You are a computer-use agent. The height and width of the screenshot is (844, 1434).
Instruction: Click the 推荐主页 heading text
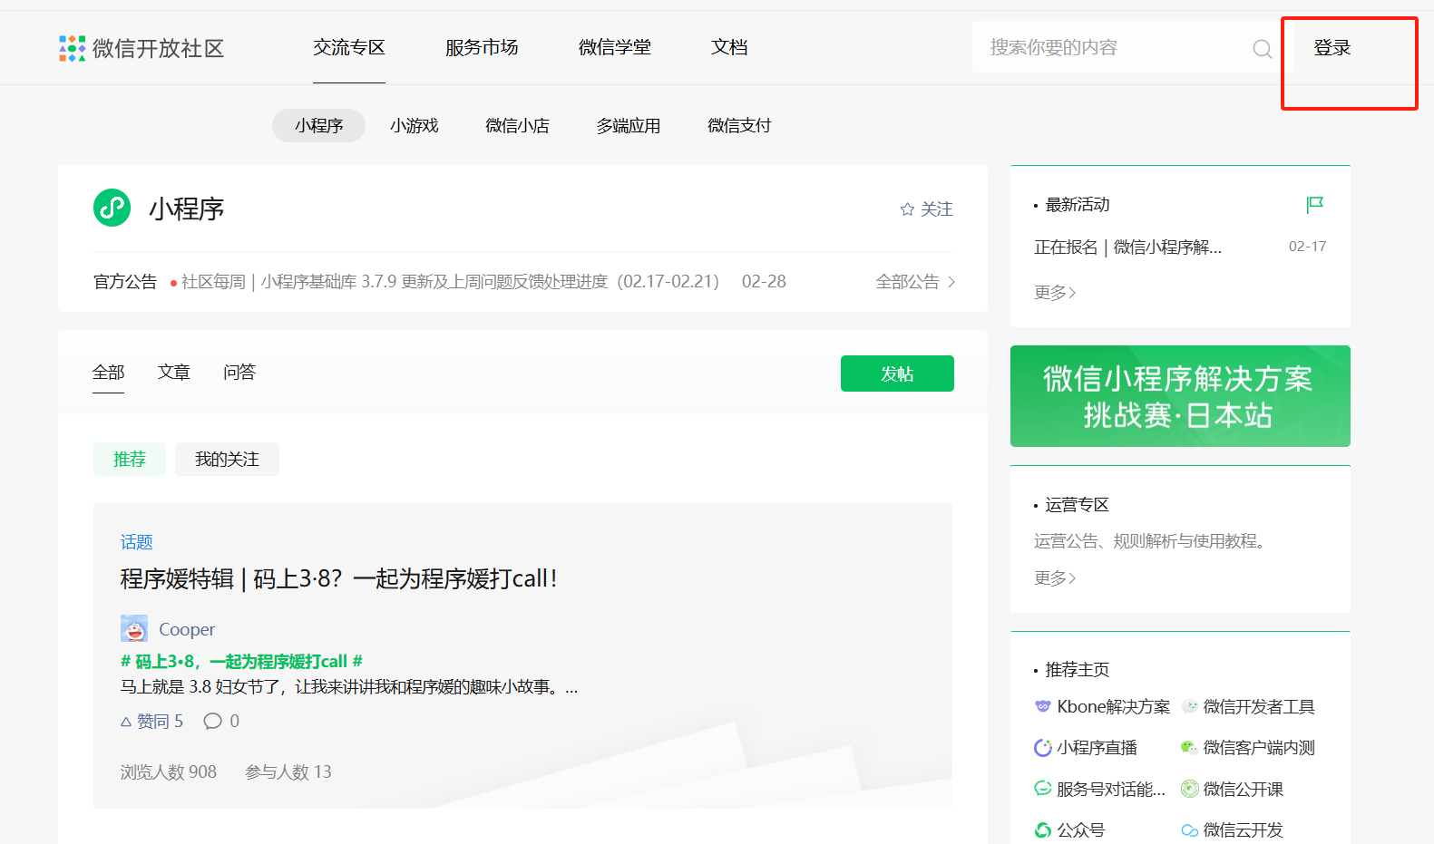pyautogui.click(x=1078, y=669)
